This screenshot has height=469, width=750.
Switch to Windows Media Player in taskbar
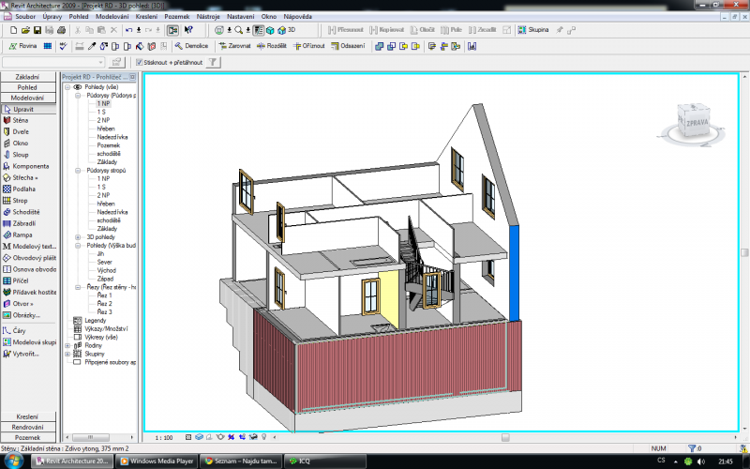156,461
